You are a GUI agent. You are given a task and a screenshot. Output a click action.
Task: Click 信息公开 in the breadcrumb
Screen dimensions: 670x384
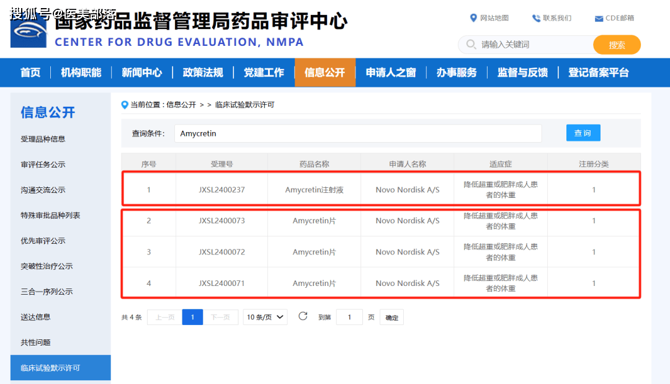tap(181, 105)
